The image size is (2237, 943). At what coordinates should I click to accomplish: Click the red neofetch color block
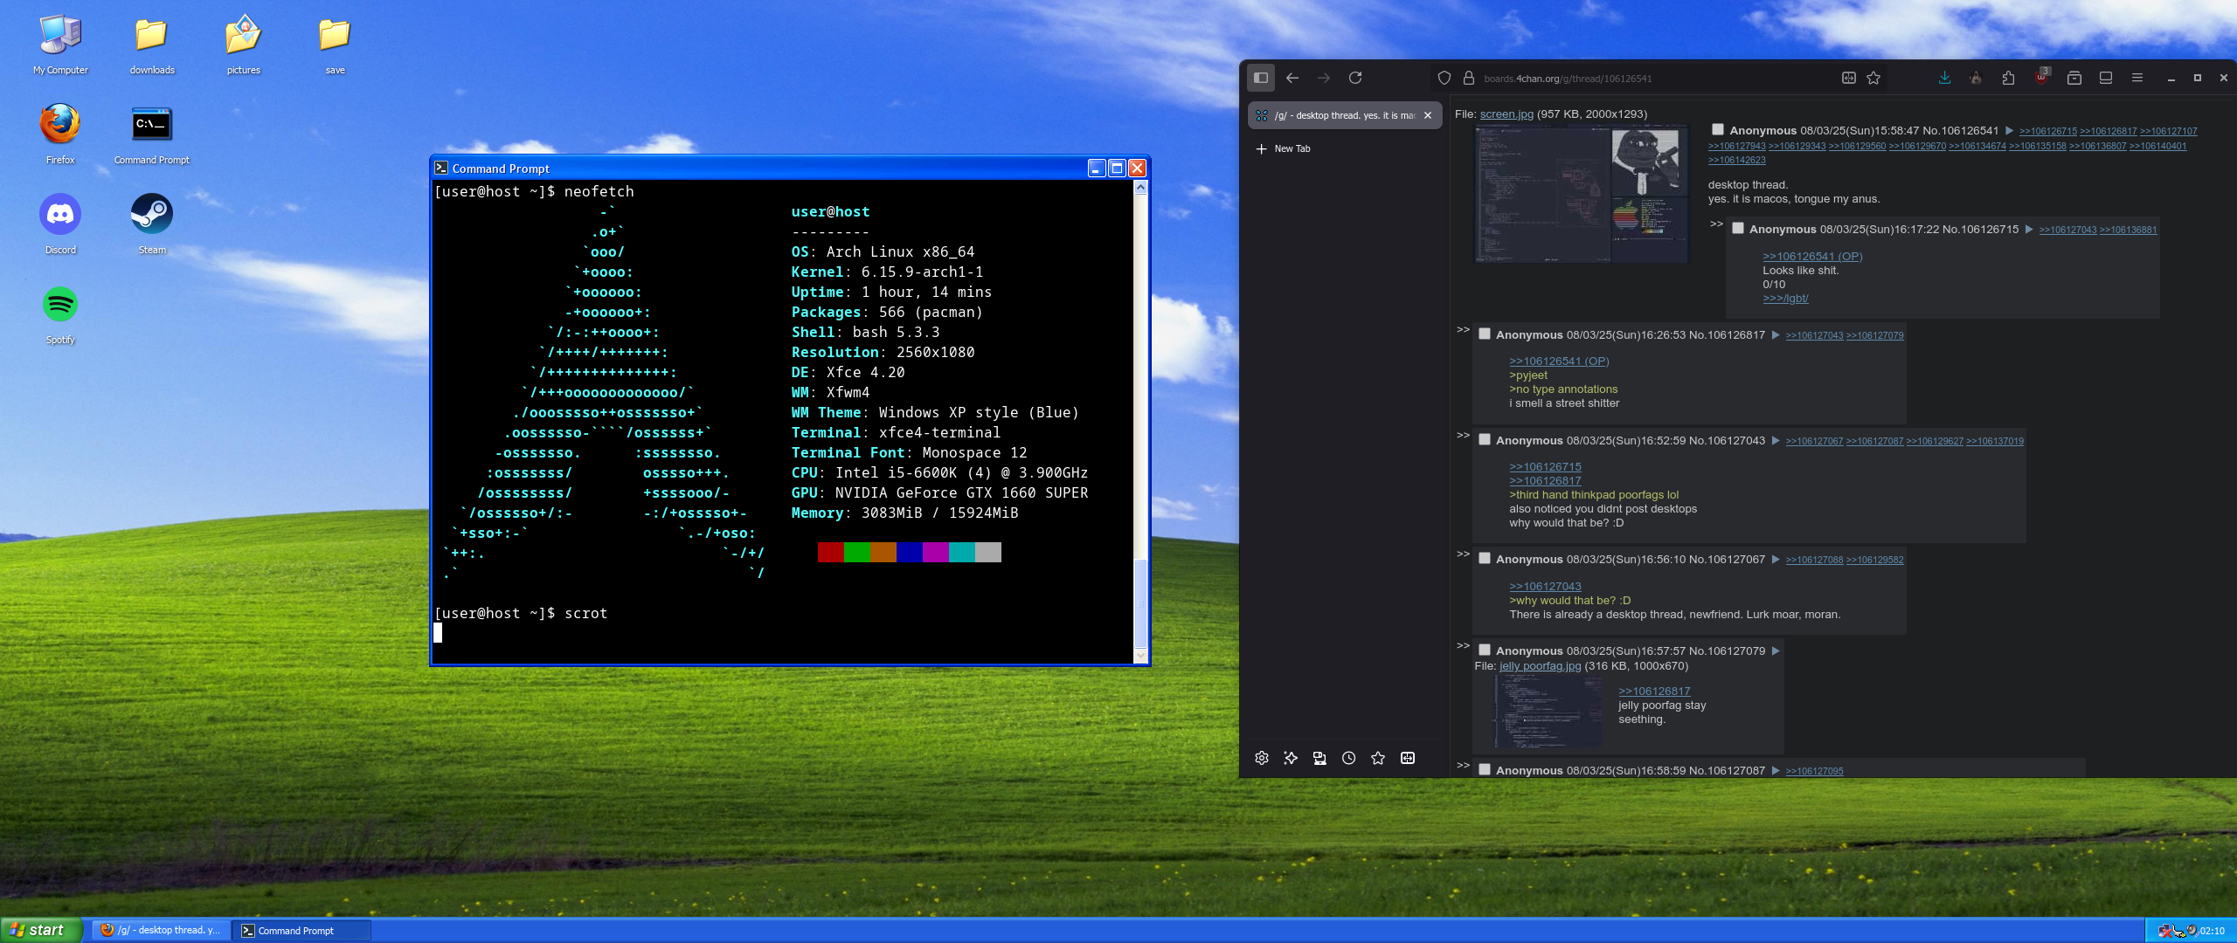click(830, 552)
